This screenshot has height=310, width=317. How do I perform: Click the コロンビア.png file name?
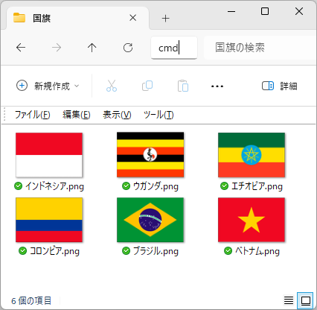[54, 251]
